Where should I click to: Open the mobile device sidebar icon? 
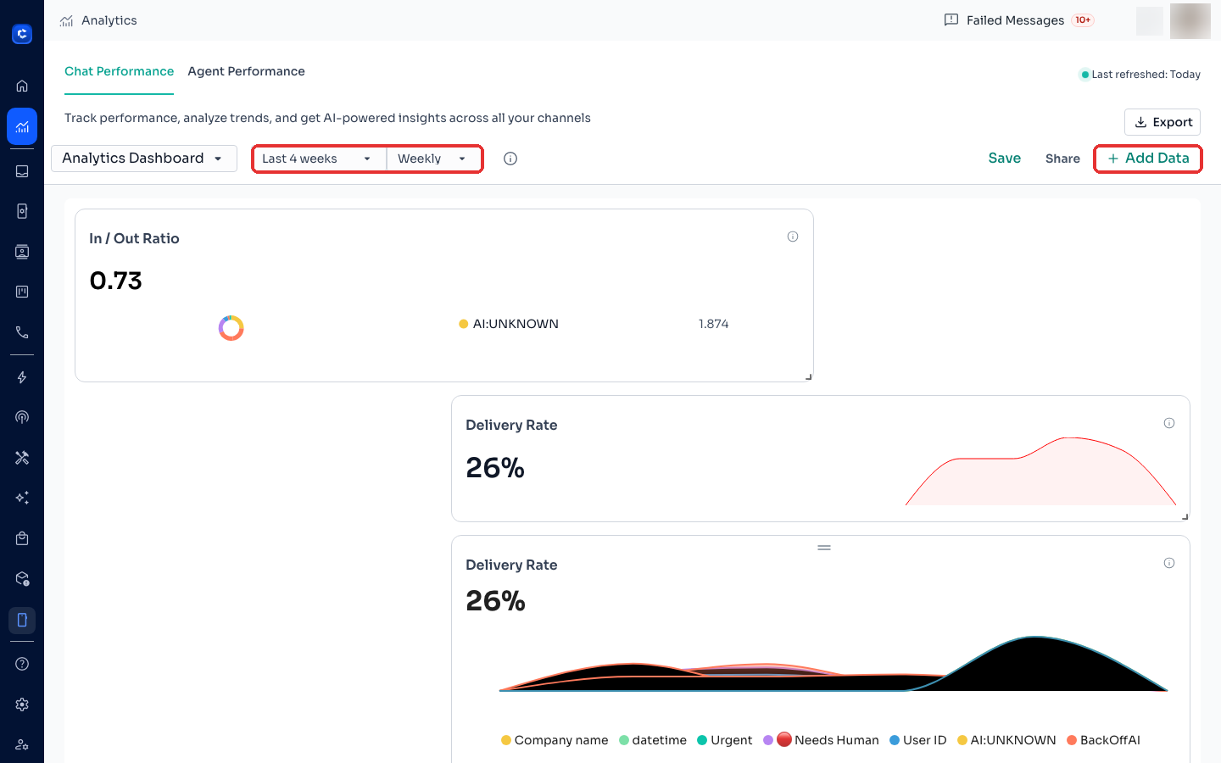22,621
